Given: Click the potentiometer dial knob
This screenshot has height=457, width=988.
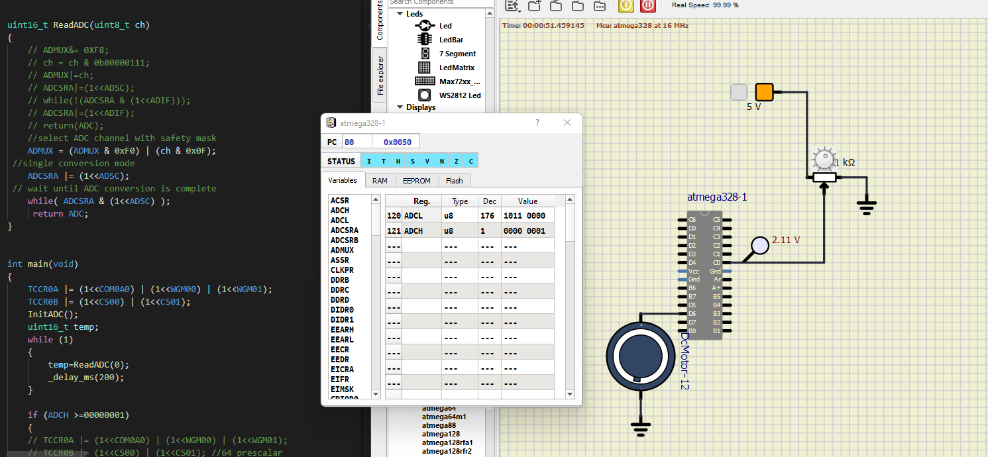Looking at the screenshot, I should pos(823,160).
